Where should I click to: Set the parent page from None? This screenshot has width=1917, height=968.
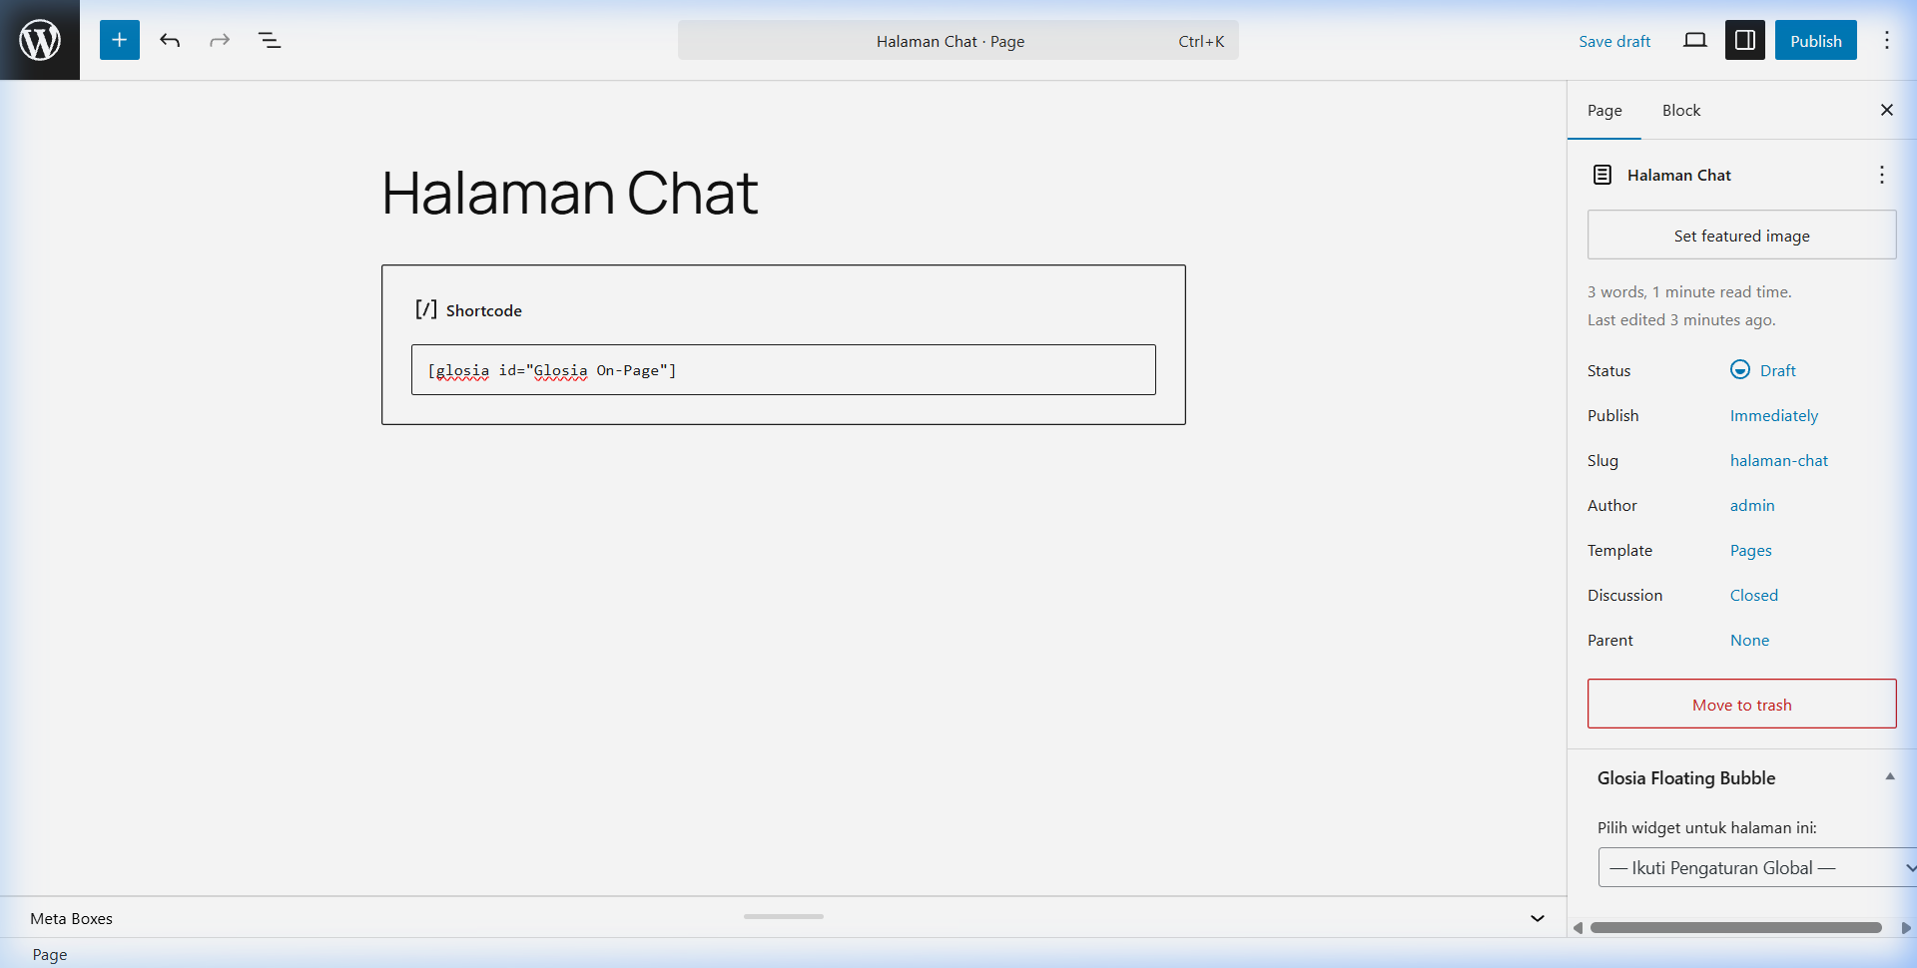point(1749,640)
